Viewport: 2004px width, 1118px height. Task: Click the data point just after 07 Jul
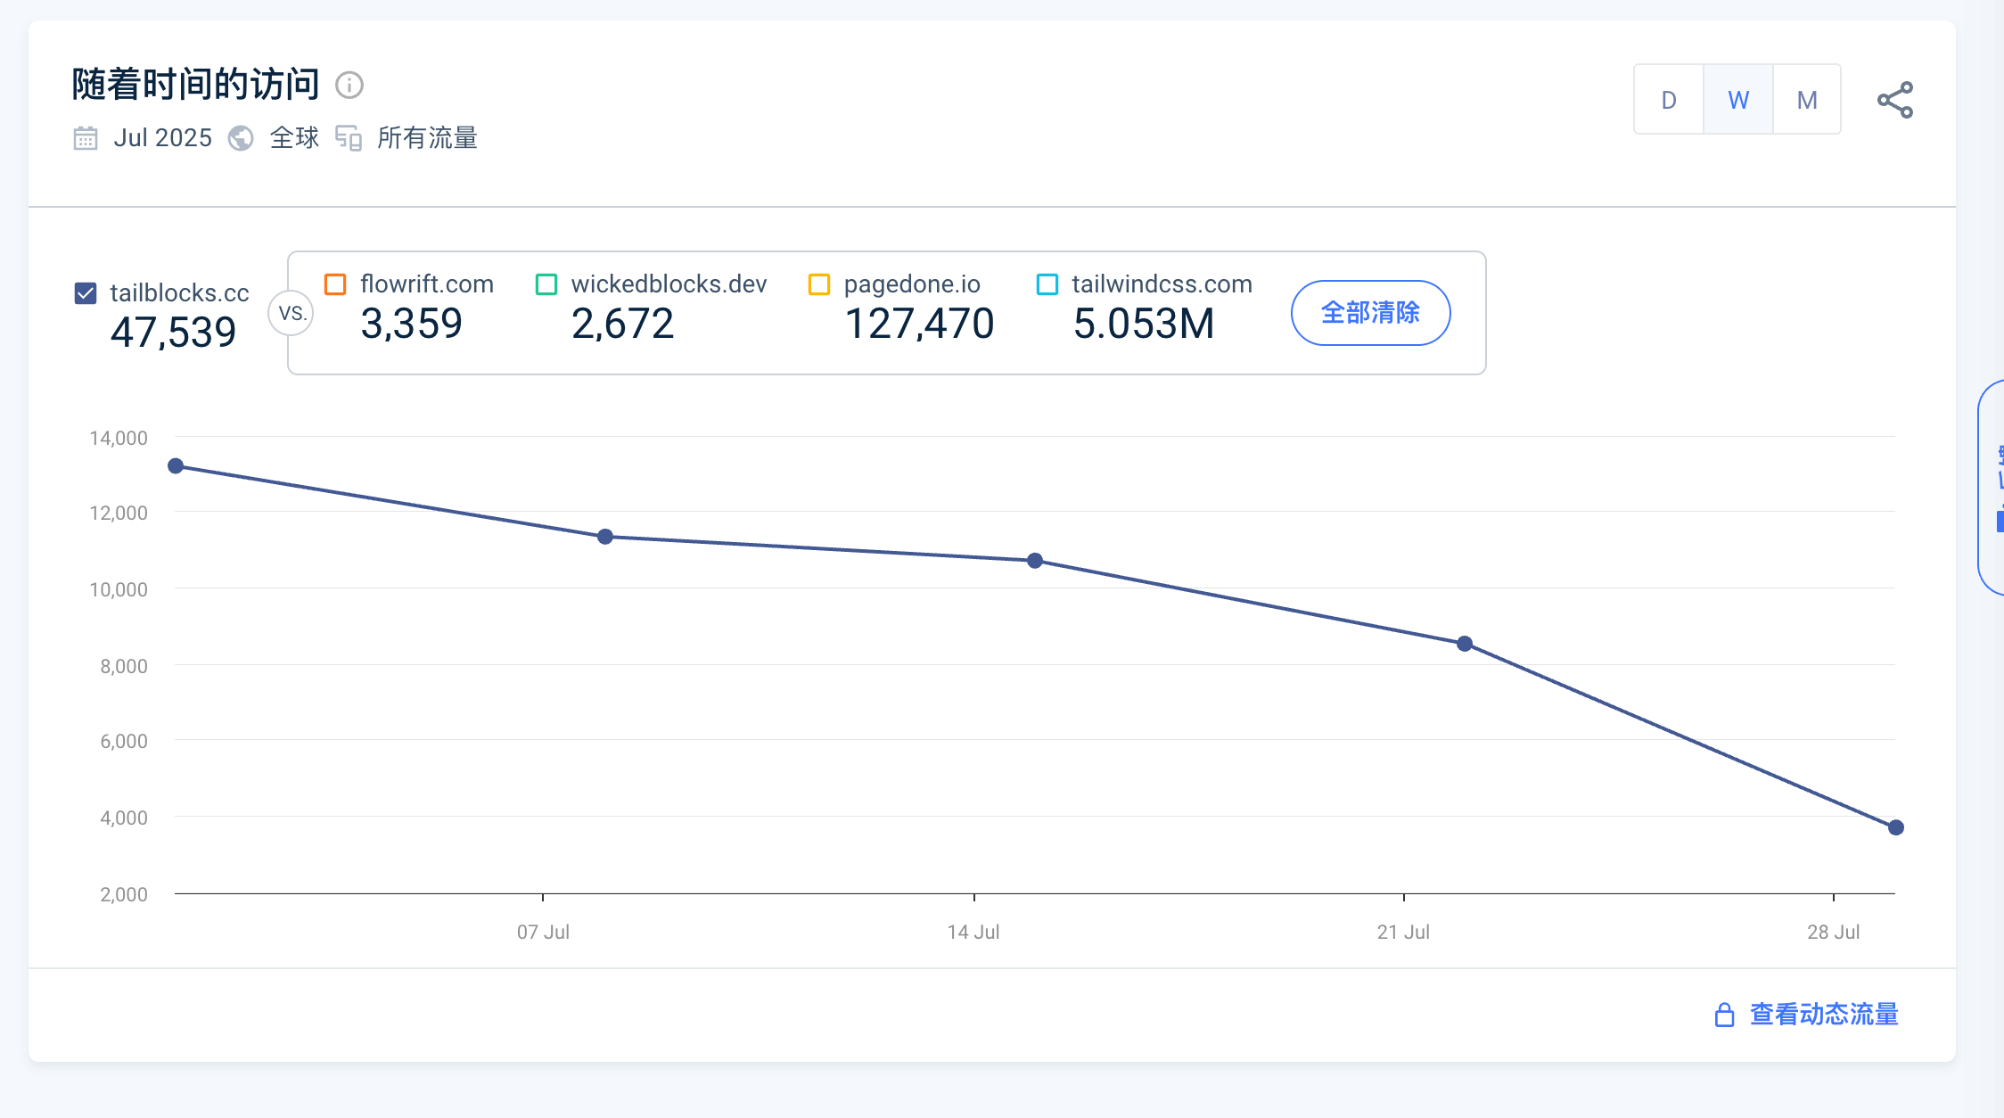pos(605,537)
